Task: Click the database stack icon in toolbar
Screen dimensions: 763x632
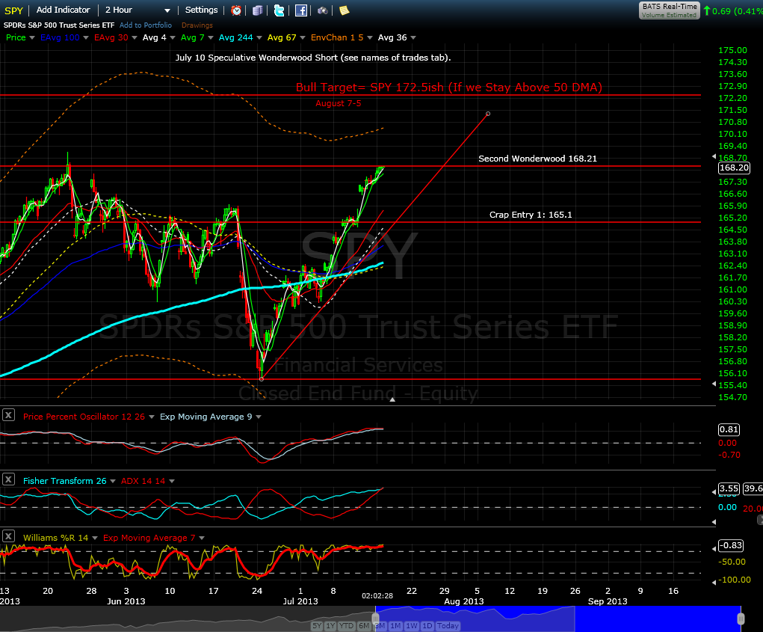Action: [x=257, y=10]
